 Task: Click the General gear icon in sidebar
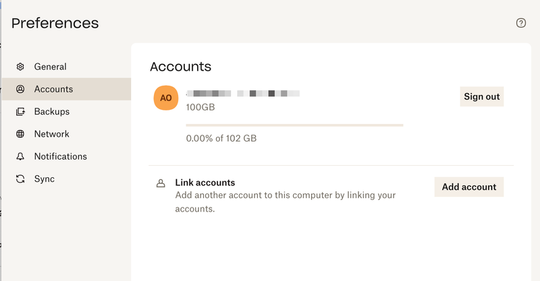(20, 67)
